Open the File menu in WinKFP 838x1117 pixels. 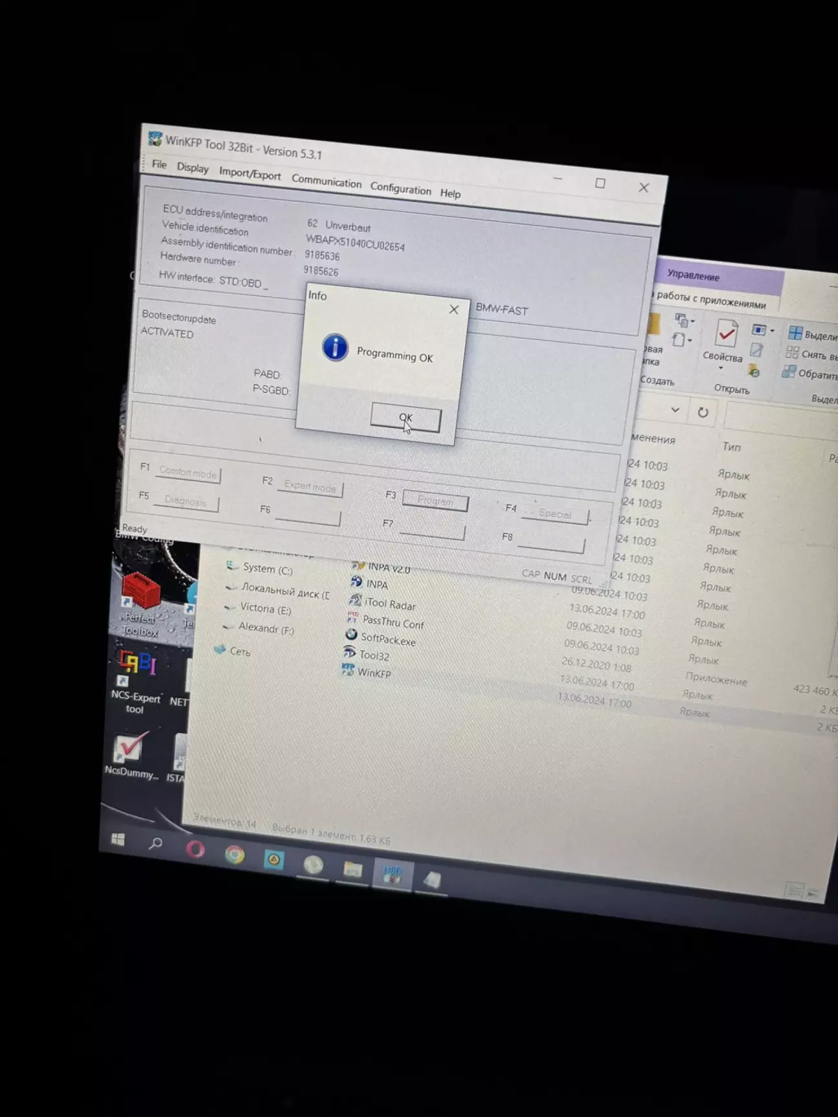(159, 165)
